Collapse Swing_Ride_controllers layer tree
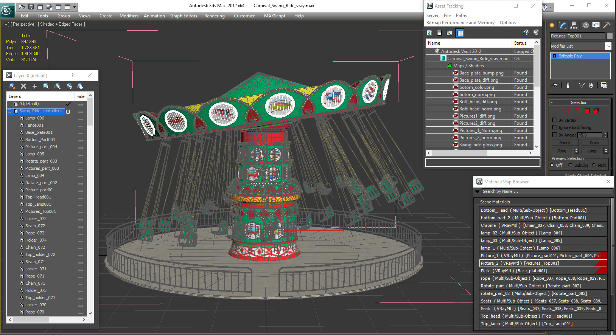The width and height of the screenshot is (616, 335). tap(10, 111)
